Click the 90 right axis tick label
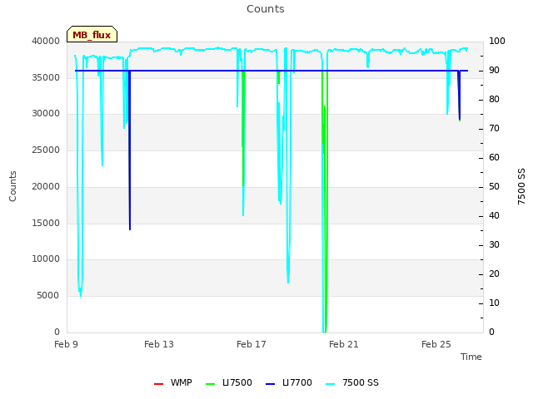Screen dimensions: 533x399 point(494,70)
